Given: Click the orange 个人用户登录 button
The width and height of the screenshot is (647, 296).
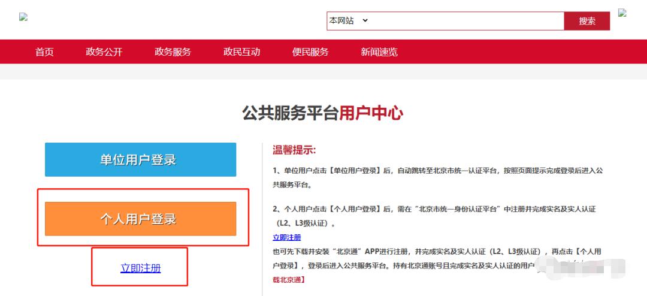Looking at the screenshot, I should pos(140,219).
